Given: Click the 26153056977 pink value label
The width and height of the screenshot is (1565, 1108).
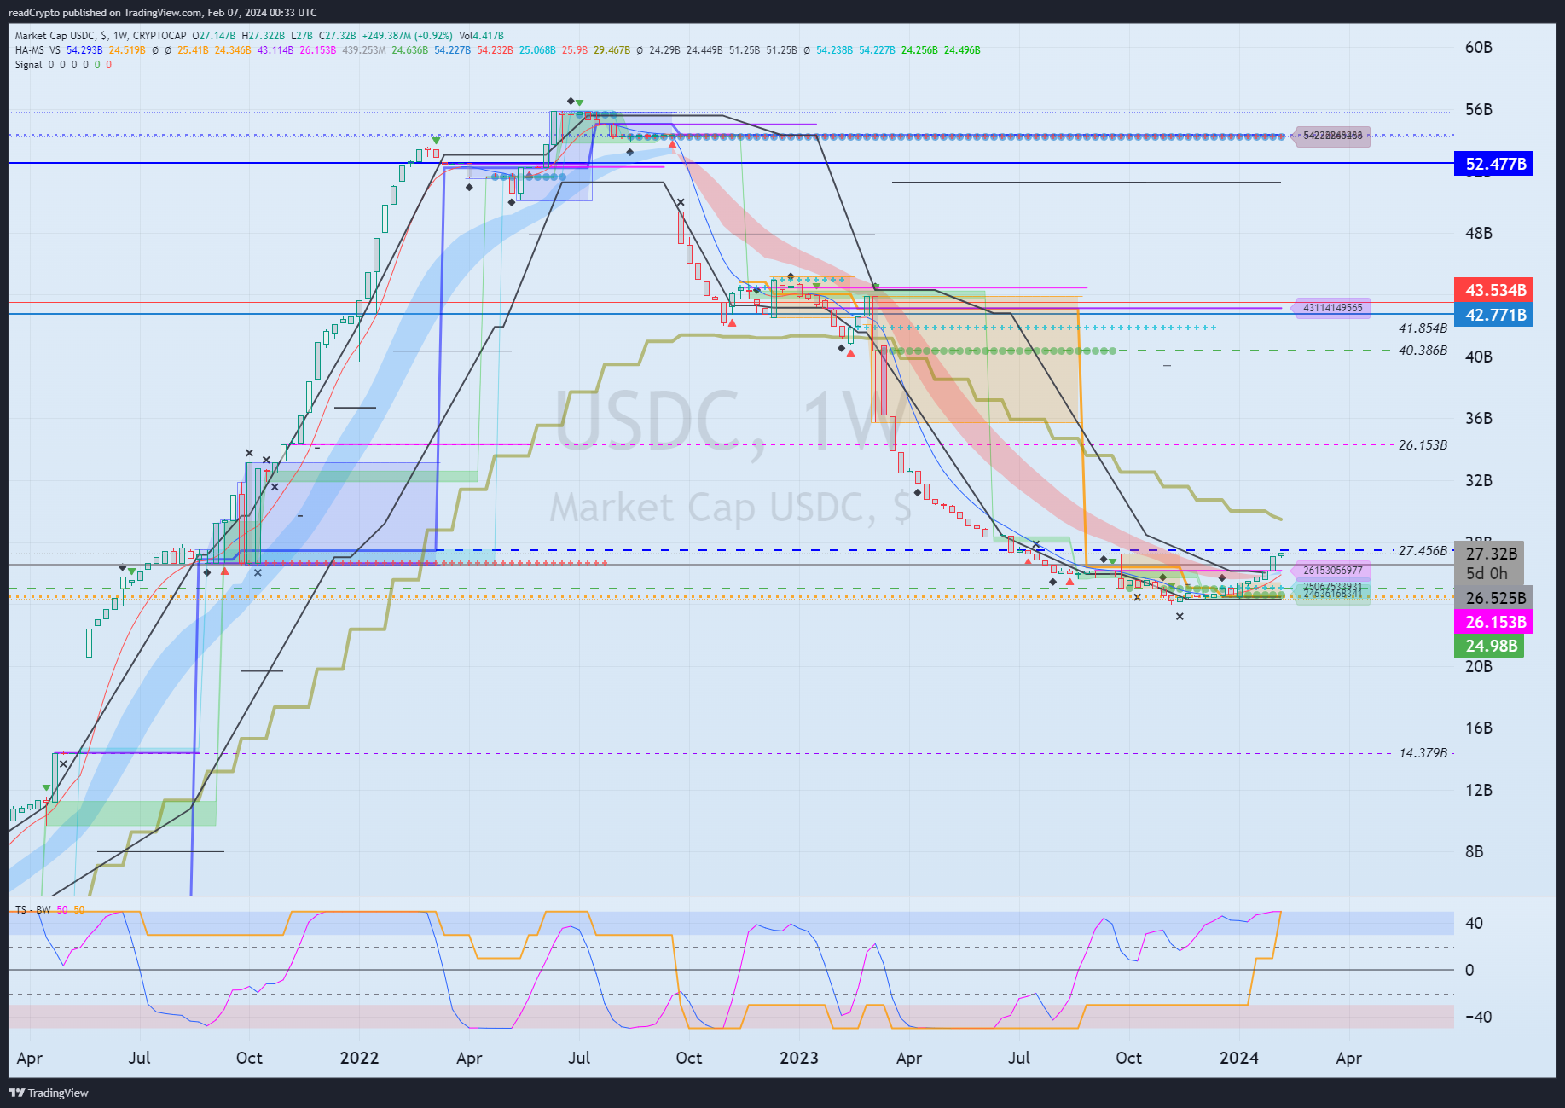Looking at the screenshot, I should click(1332, 571).
